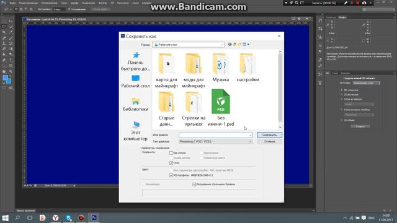Viewport: 397px width, 223px height.
Task: Select the 3D-объем radio button
Action: coord(342,120)
